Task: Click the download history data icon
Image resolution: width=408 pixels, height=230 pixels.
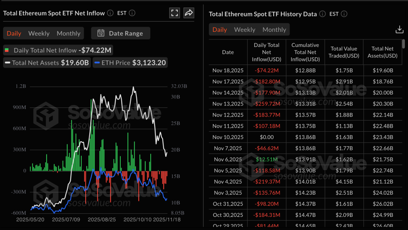Action: tap(399, 29)
